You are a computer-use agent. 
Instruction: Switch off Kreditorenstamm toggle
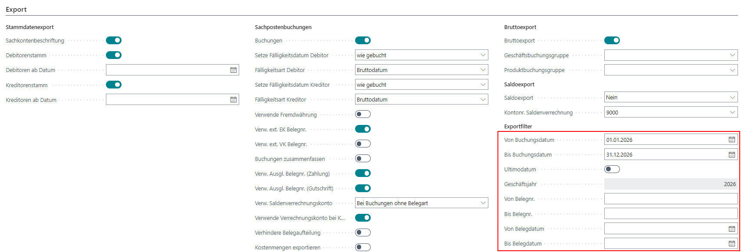[x=114, y=85]
